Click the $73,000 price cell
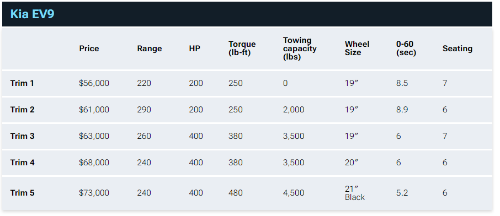The width and height of the screenshot is (500, 216). tap(94, 193)
